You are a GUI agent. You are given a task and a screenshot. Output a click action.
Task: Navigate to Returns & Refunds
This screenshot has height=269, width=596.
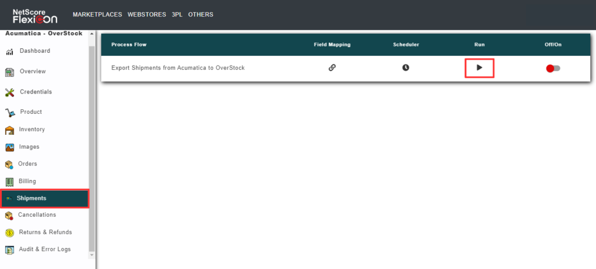point(45,232)
